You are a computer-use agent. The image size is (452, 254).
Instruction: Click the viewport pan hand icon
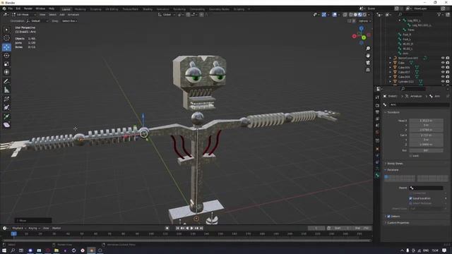368,56
